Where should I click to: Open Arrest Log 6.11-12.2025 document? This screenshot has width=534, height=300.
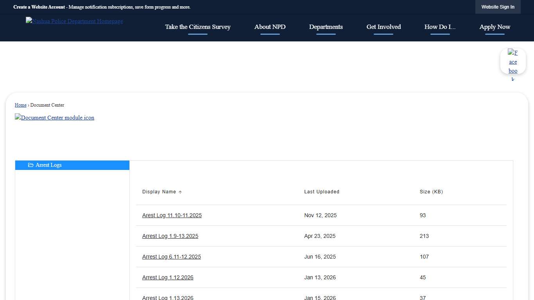pos(172,257)
